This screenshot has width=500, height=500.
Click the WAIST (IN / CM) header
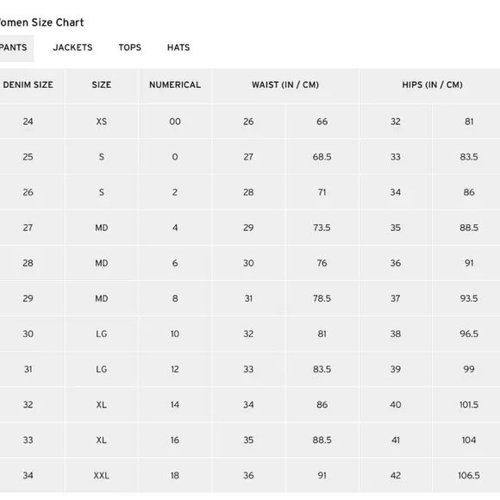pyautogui.click(x=285, y=86)
